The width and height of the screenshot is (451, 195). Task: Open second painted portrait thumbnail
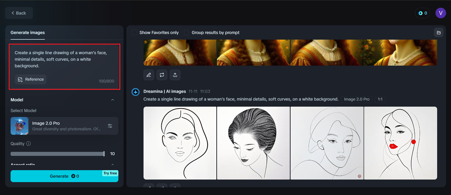pos(253,52)
